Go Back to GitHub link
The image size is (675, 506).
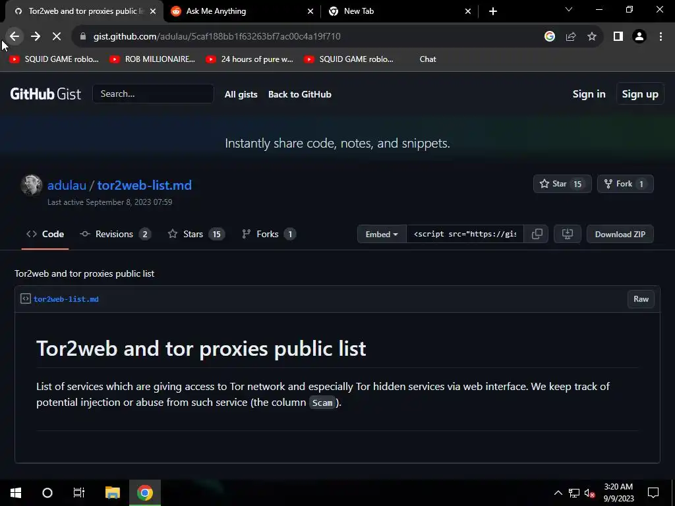click(300, 94)
